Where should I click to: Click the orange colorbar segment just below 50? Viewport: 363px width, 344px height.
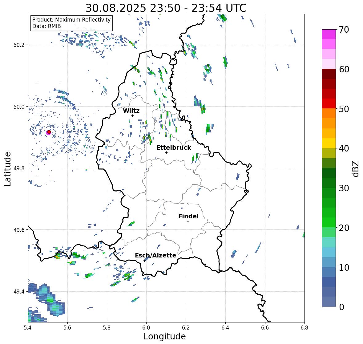tap(329, 113)
